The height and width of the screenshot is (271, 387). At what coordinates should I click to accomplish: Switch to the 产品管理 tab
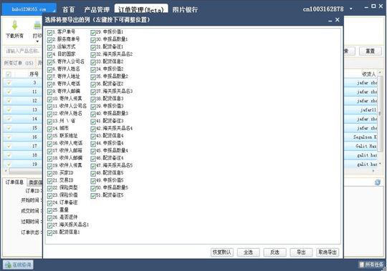click(97, 9)
